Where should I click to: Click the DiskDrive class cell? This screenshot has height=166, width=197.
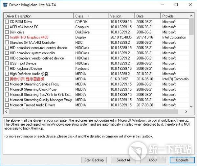pyautogui.click(x=82, y=32)
